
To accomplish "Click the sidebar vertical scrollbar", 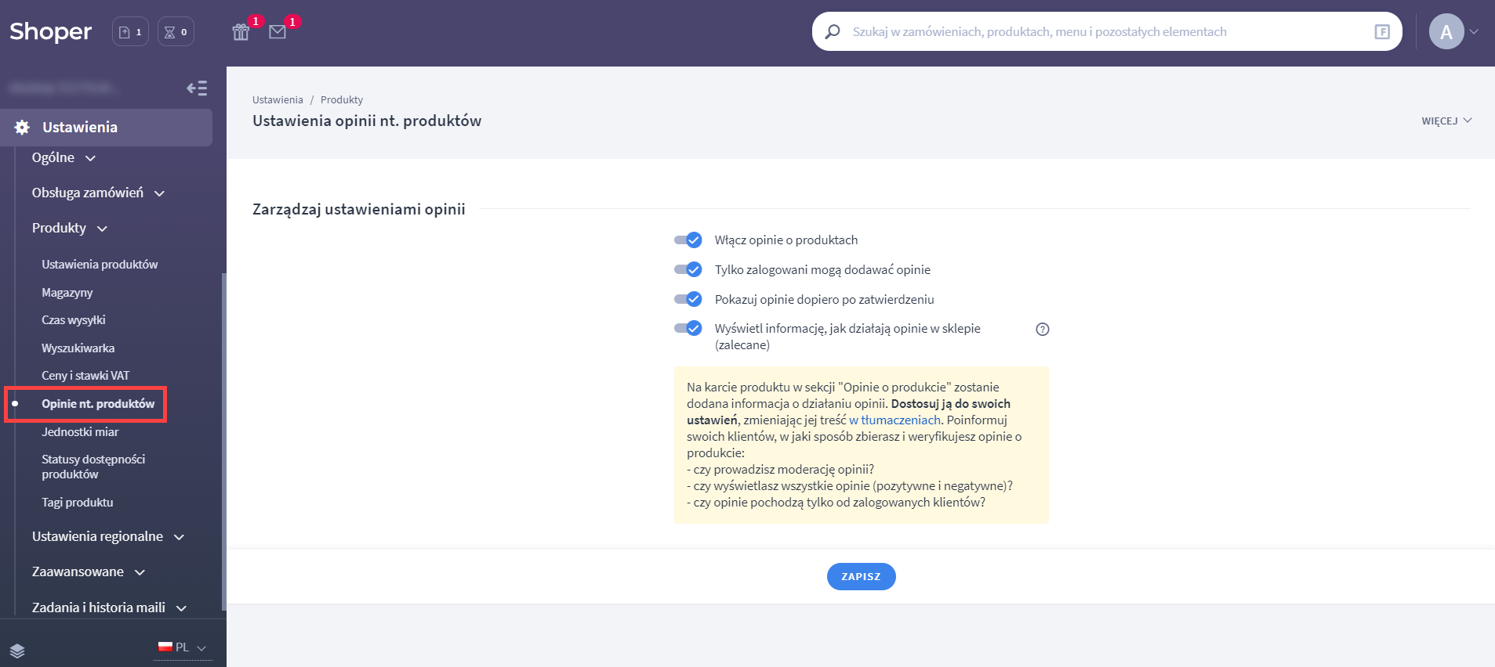I will (x=224, y=442).
